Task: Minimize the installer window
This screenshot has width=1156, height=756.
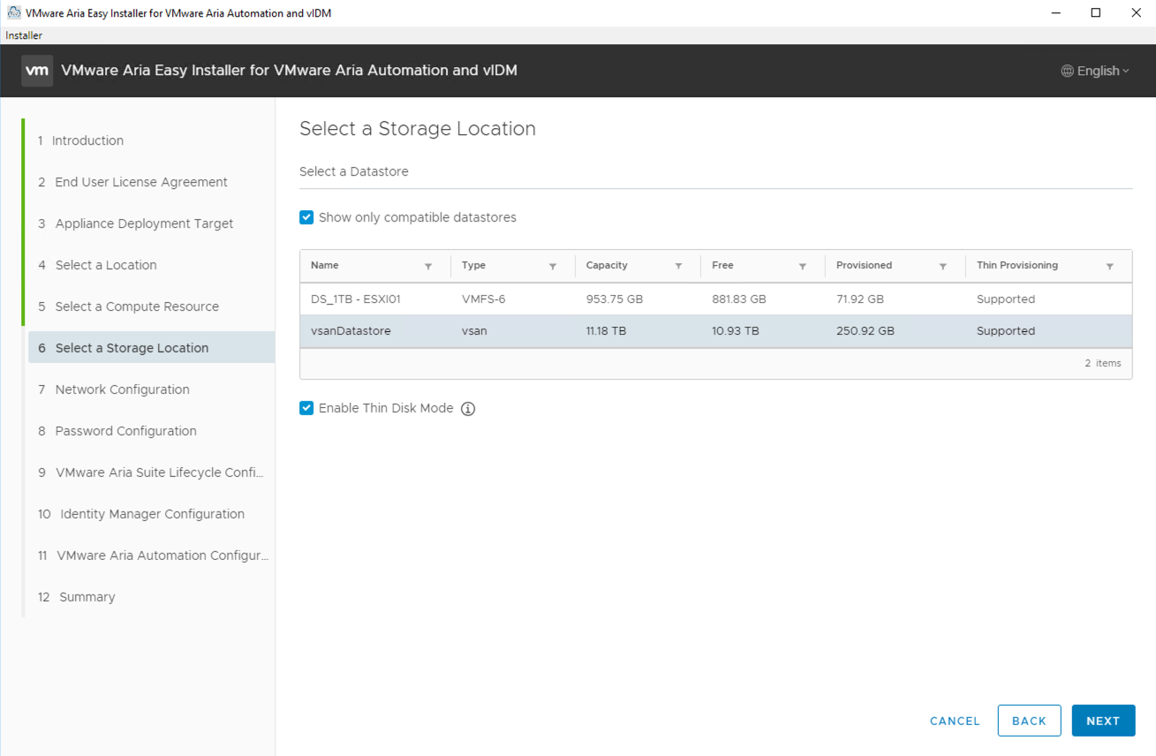Action: [x=1055, y=12]
